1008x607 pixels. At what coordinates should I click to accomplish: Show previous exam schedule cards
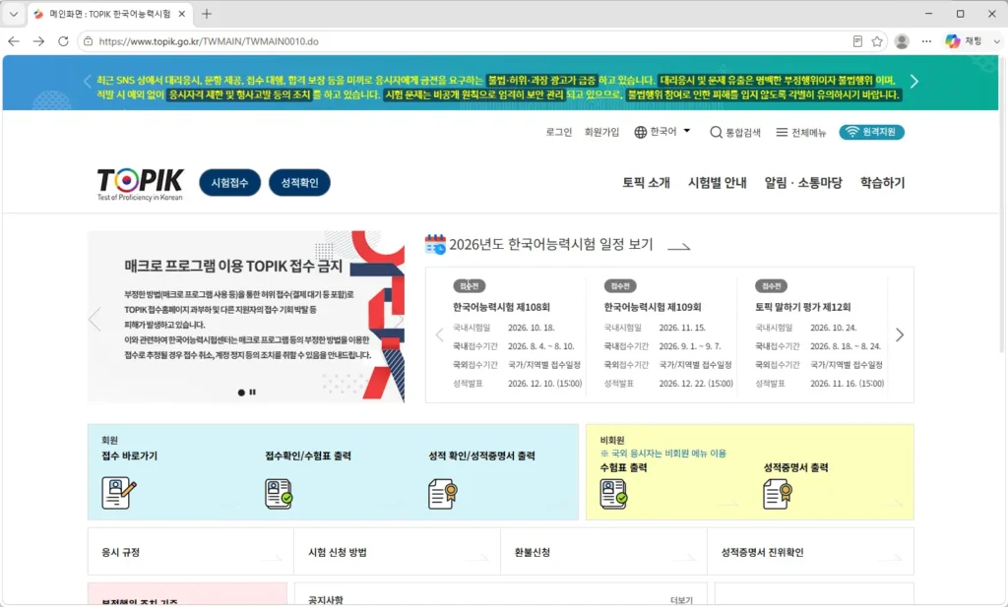tap(439, 334)
